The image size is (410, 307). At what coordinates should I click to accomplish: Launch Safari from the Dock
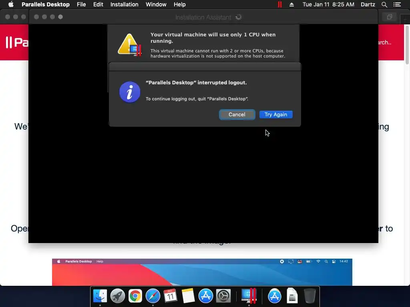point(153,296)
